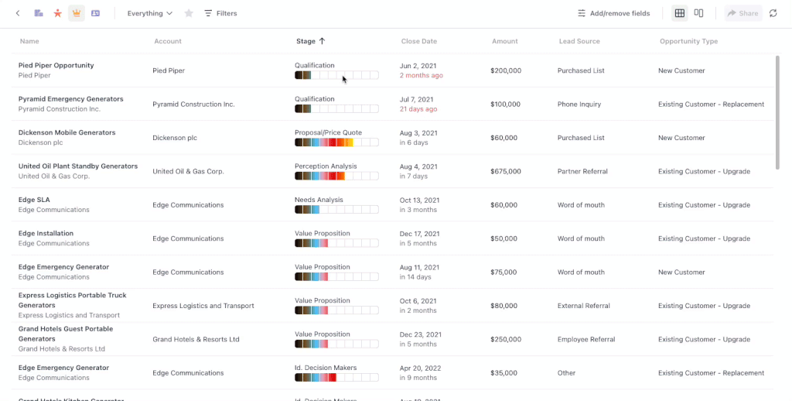This screenshot has height=401, width=792.
Task: Click the $35,000 amount cell
Action: pyautogui.click(x=504, y=373)
